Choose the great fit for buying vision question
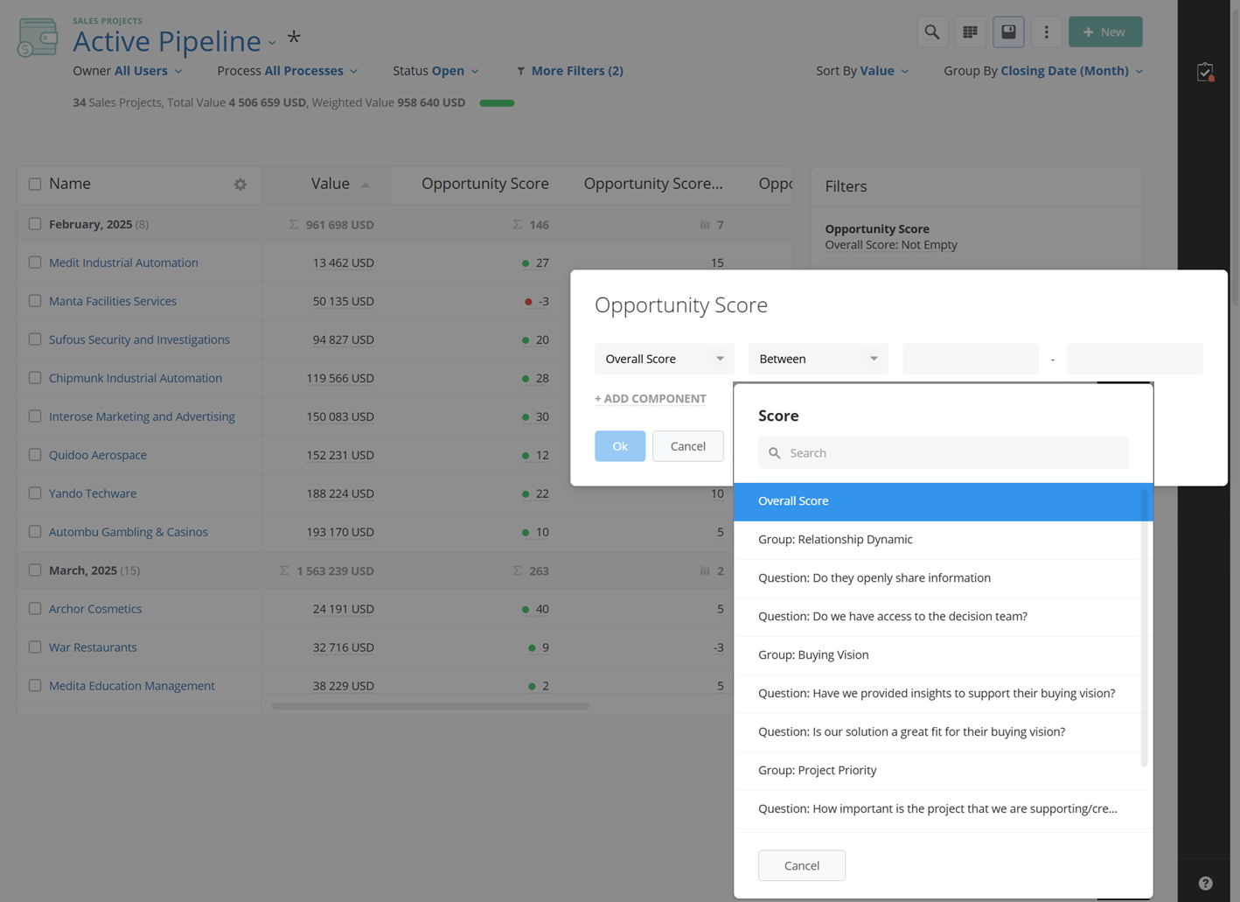Viewport: 1240px width, 902px height. (937, 732)
